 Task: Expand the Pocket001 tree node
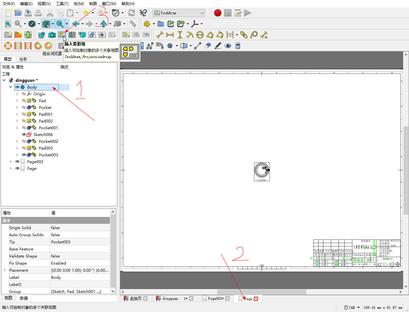(x=17, y=128)
